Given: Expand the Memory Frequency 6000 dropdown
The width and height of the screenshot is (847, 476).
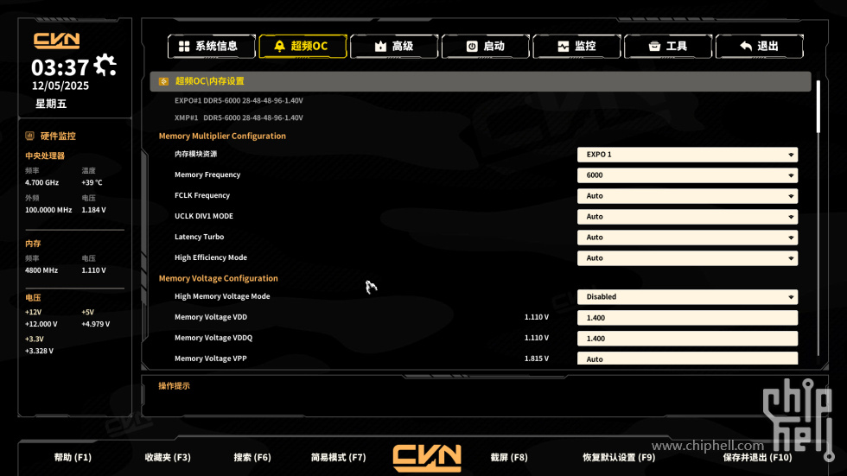Looking at the screenshot, I should click(x=687, y=175).
